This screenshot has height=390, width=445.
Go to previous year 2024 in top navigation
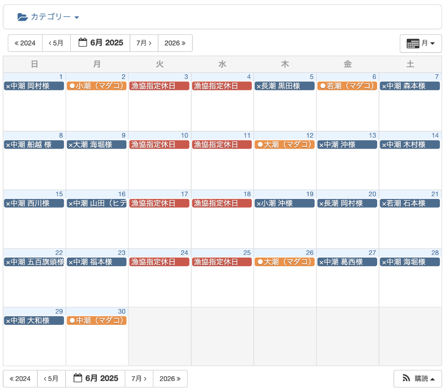[x=25, y=43]
